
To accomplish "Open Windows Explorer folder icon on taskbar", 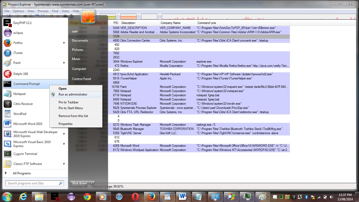I will (39, 197).
